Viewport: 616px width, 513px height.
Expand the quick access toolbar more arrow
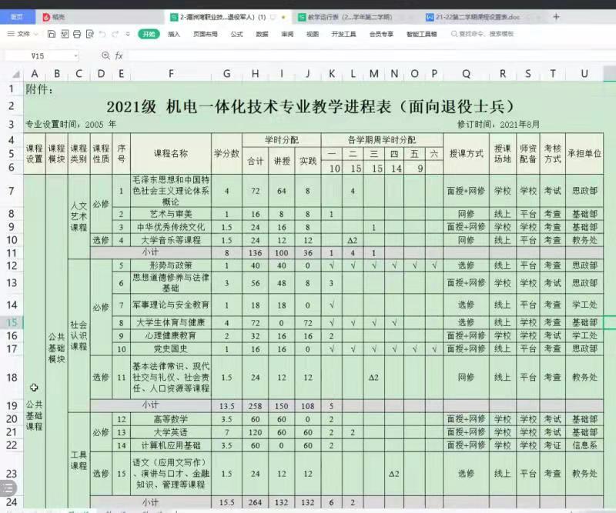tap(127, 34)
